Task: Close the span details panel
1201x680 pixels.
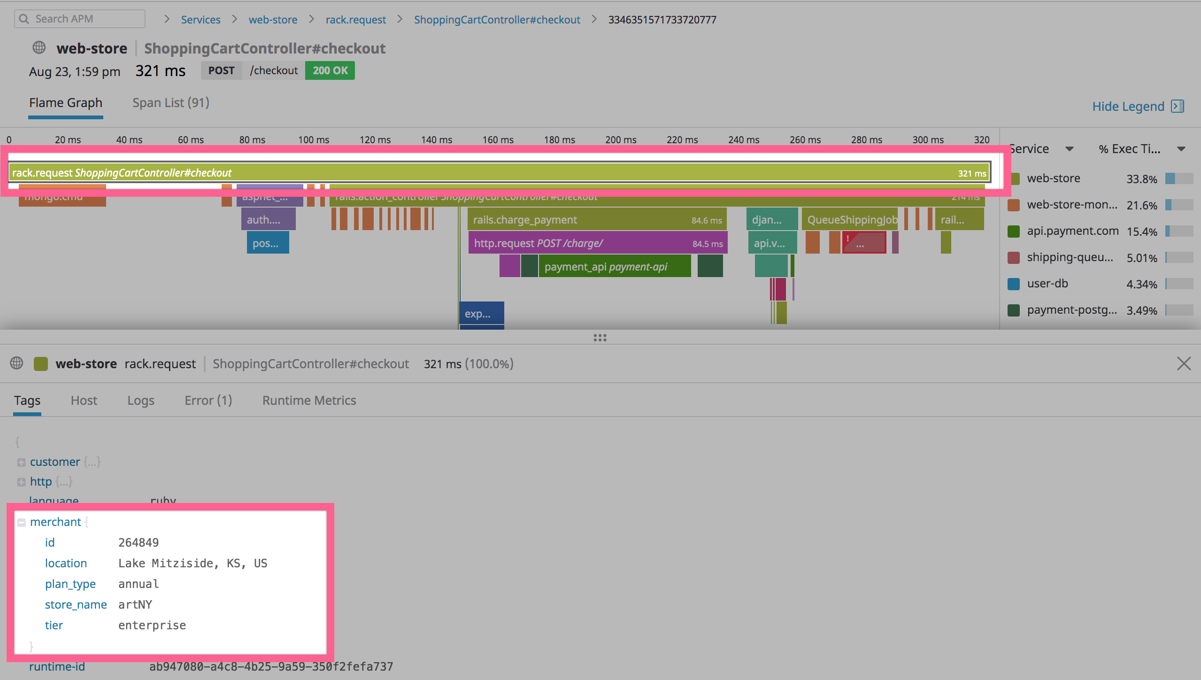Action: tap(1184, 363)
